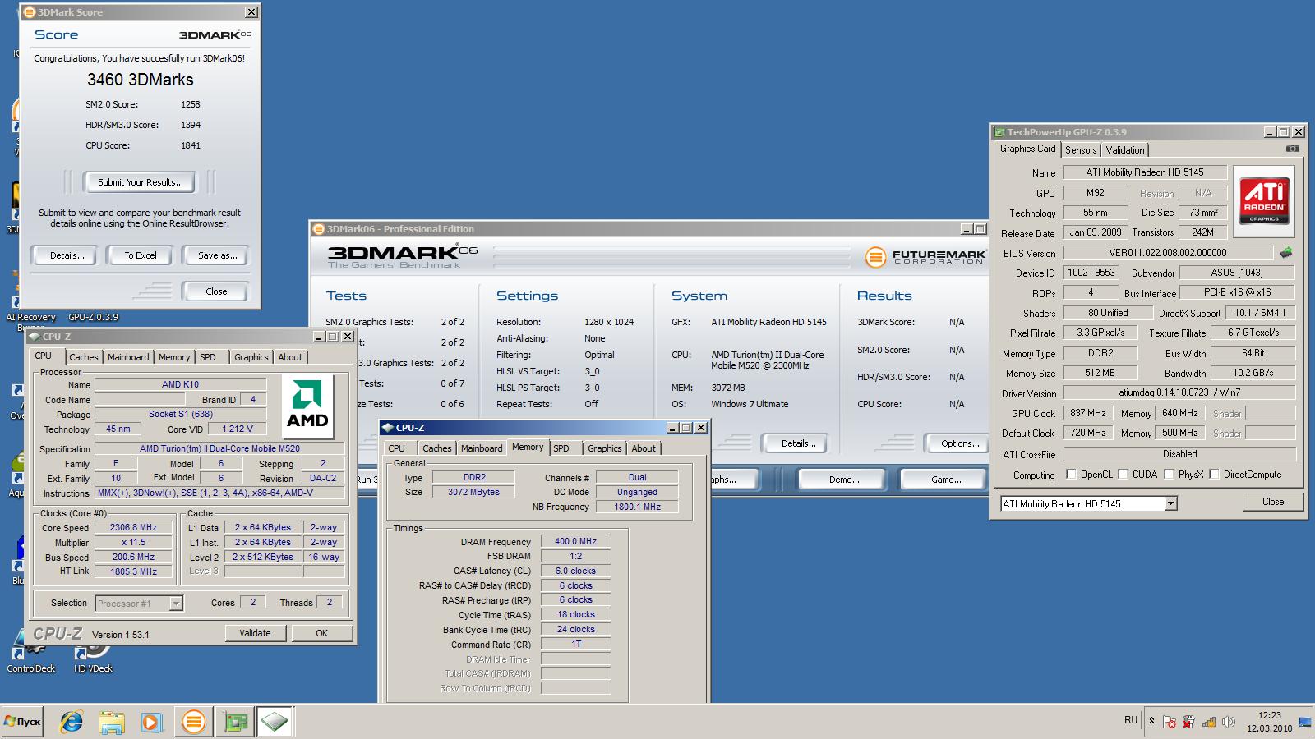Switch to 3DMark orange taskbar button
The image size is (1315, 739).
[x=194, y=722]
